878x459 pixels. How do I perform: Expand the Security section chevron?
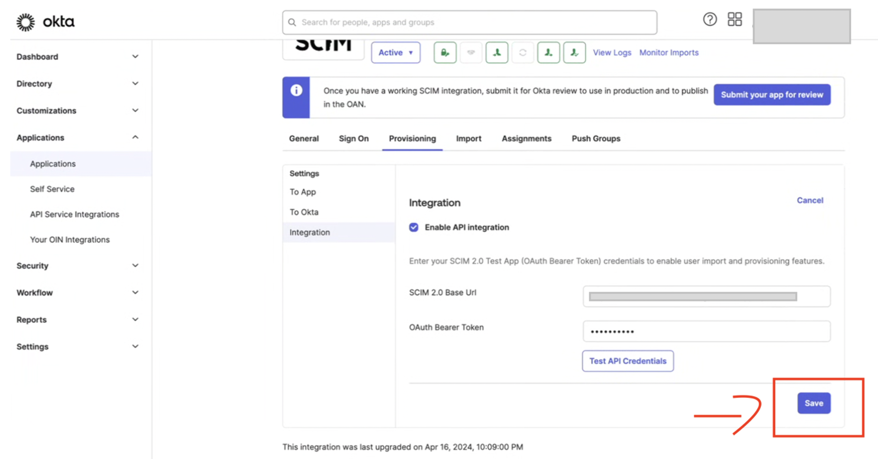pos(135,265)
